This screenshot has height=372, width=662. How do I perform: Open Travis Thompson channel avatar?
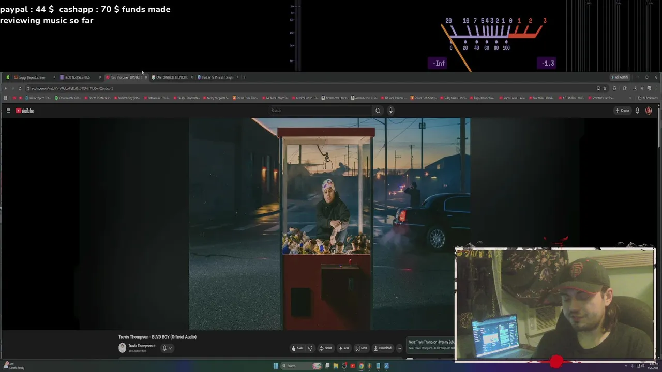(x=122, y=348)
